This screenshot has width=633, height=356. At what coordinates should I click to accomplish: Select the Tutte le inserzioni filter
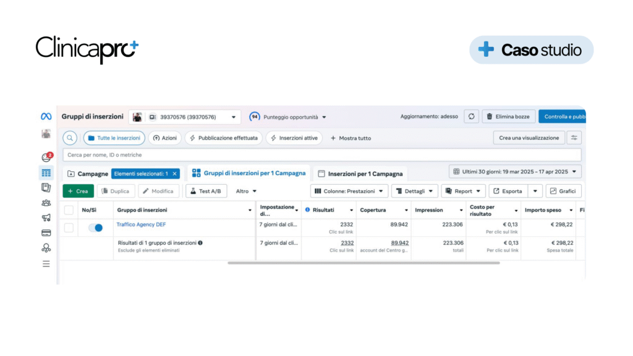click(114, 138)
